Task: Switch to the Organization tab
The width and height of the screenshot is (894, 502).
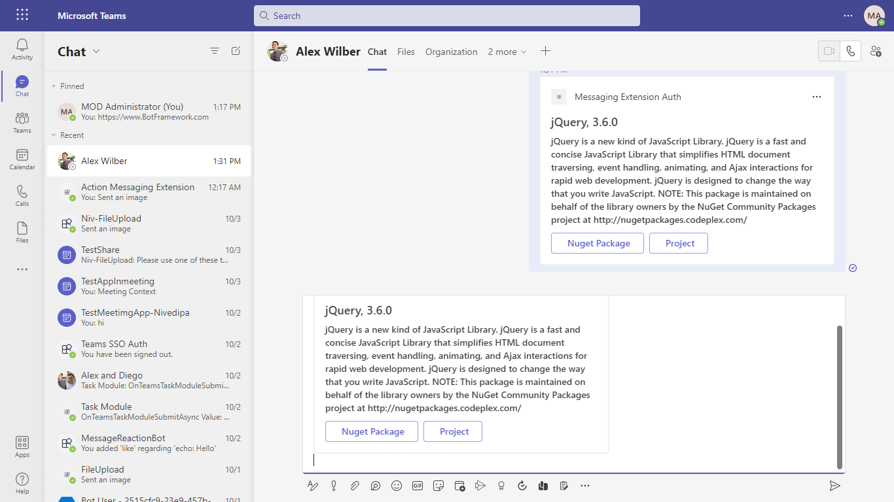Action: tap(452, 52)
